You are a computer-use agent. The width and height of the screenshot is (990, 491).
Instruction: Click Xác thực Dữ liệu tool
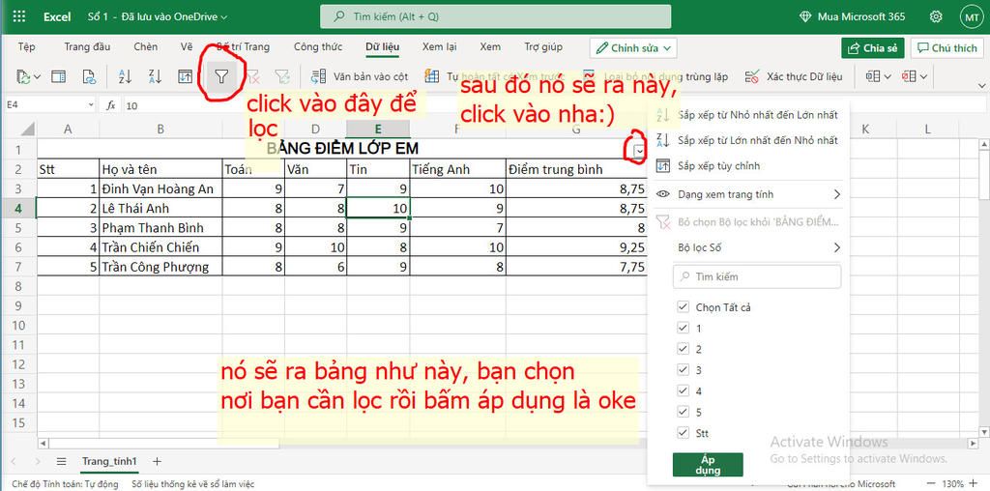pos(794,77)
